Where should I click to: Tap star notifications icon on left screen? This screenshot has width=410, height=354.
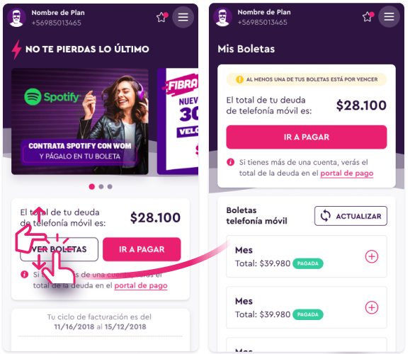(x=162, y=17)
